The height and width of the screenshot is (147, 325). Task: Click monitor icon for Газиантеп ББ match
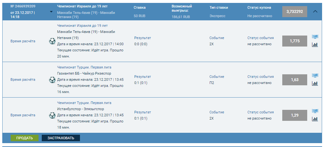315,76
